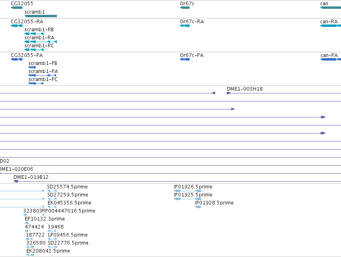Select the Or67c gene label
Viewport: 341px width, 257px height.
[187, 4]
